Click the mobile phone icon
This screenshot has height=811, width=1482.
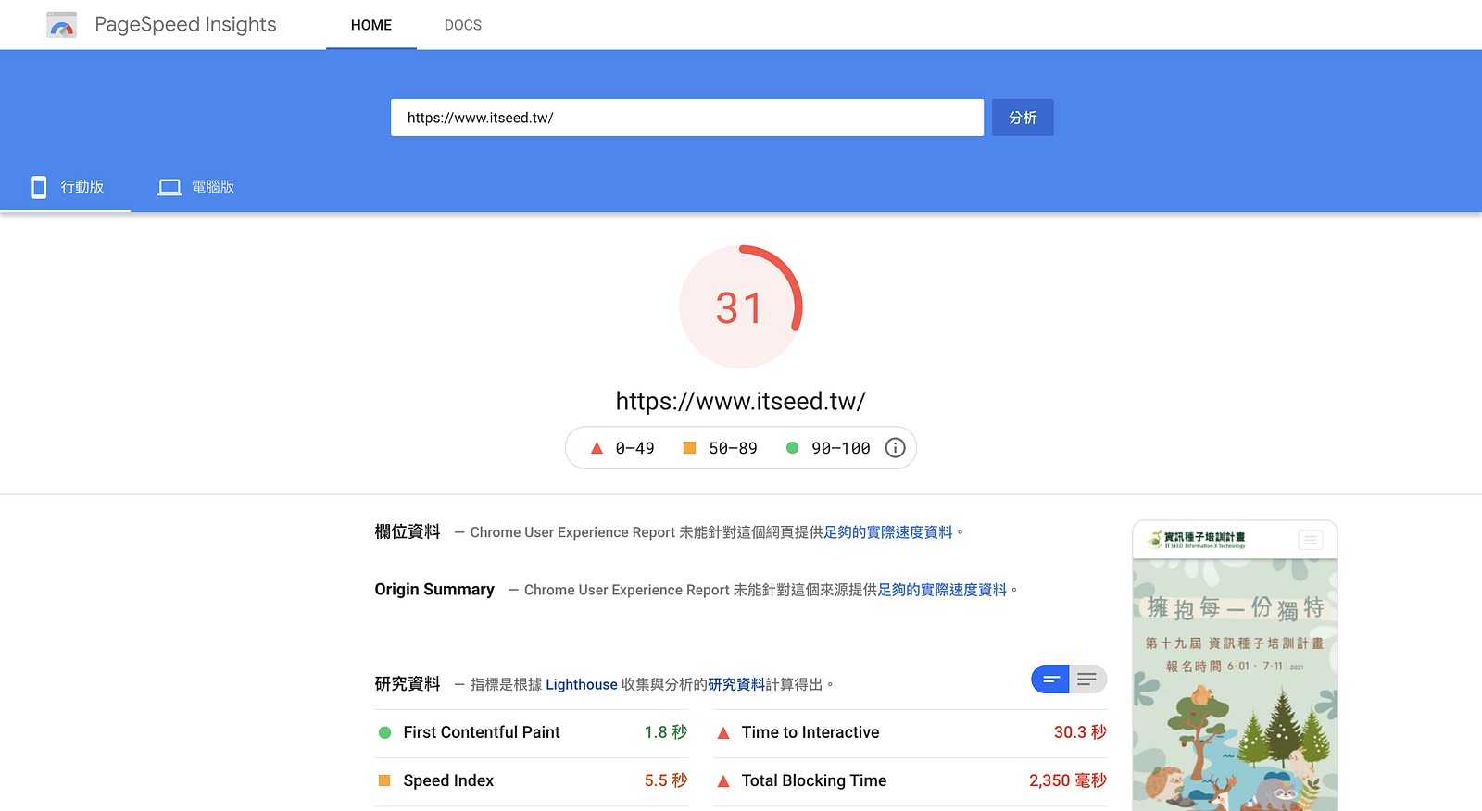tap(39, 187)
